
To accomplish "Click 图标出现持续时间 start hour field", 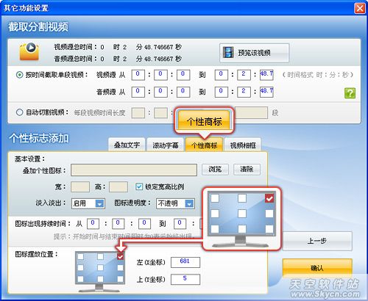I will click(93, 224).
